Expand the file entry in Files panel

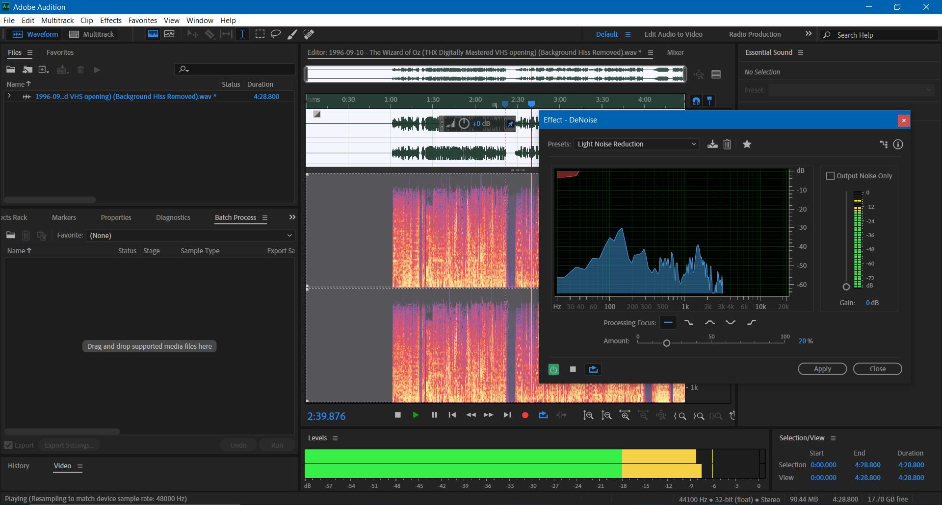pyautogui.click(x=9, y=96)
